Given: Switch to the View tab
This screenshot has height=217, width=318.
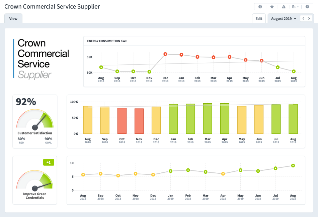Looking at the screenshot, I should click(13, 18).
